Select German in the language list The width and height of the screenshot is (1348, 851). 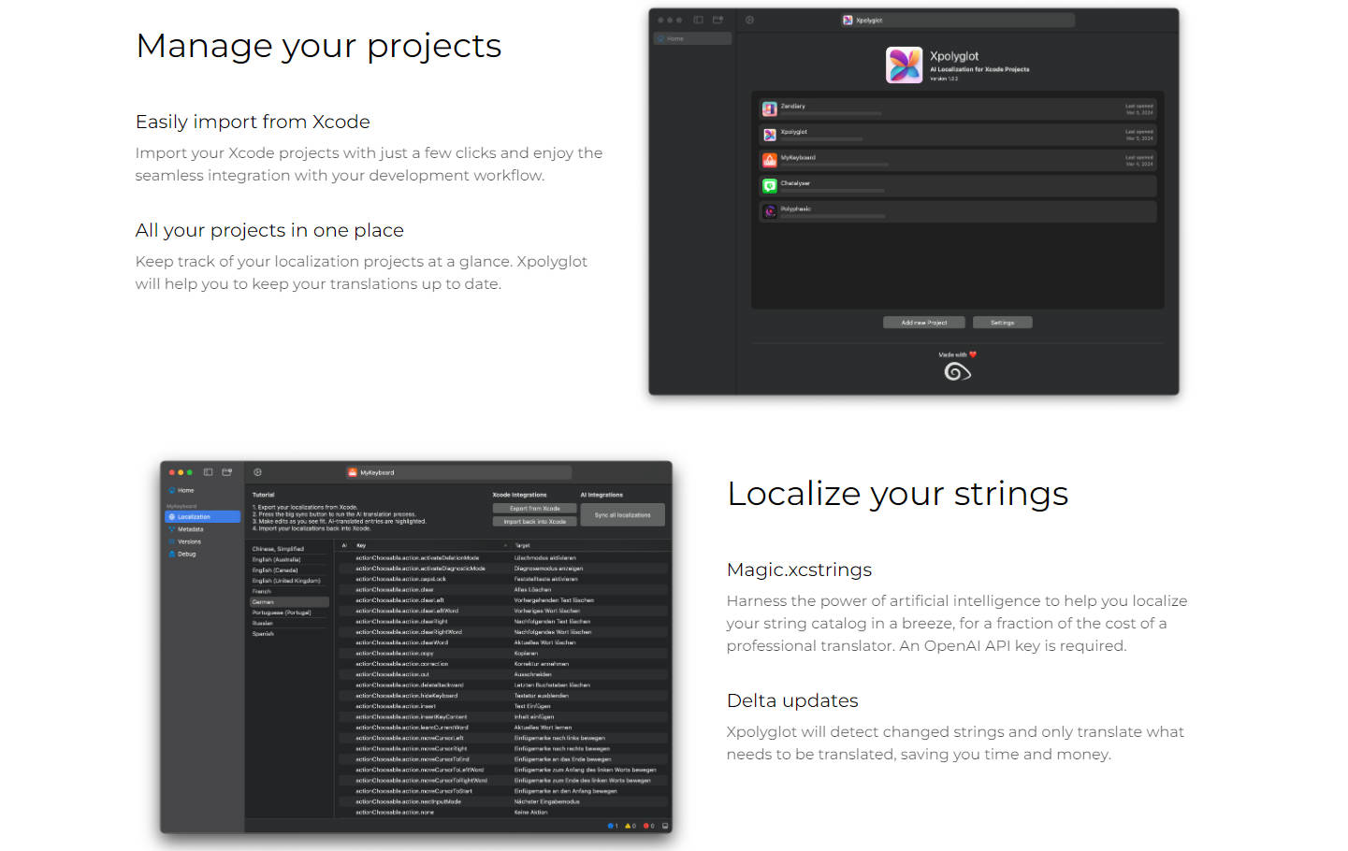264,602
